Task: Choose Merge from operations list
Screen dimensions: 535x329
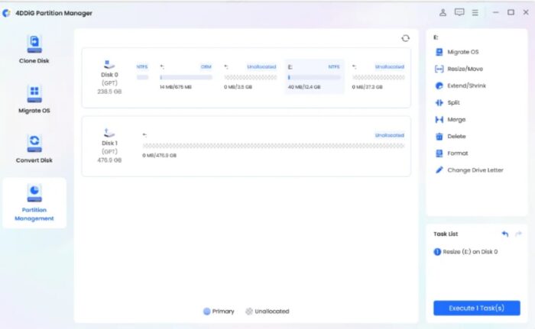Action: tap(456, 120)
